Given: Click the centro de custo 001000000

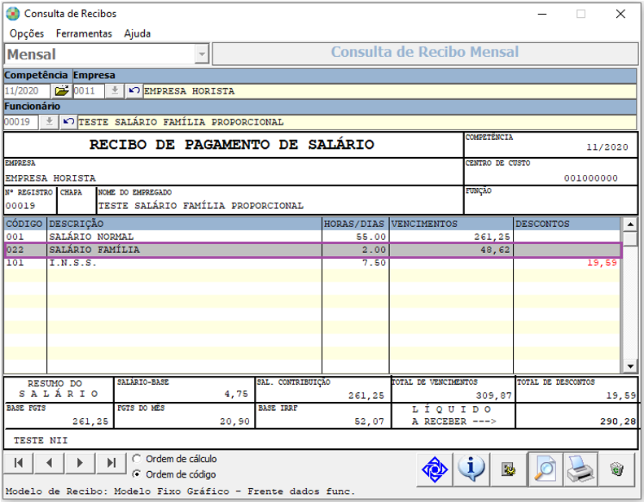Looking at the screenshot, I should point(591,177).
